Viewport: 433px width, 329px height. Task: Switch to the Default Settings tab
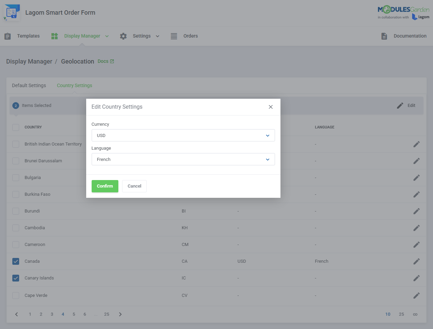[29, 85]
